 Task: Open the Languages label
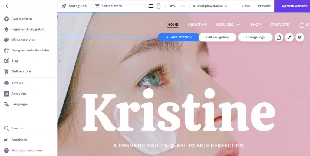(x=20, y=104)
